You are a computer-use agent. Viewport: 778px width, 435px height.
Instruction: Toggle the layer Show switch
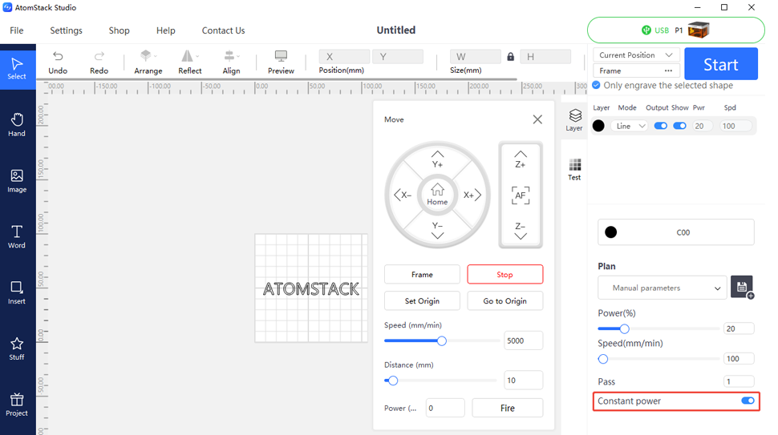click(680, 126)
